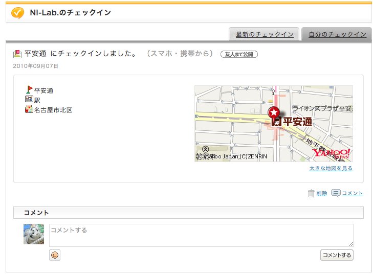The height and width of the screenshot is (277, 373).
Task: Click the 平安通 station label on map
Action: [297, 122]
